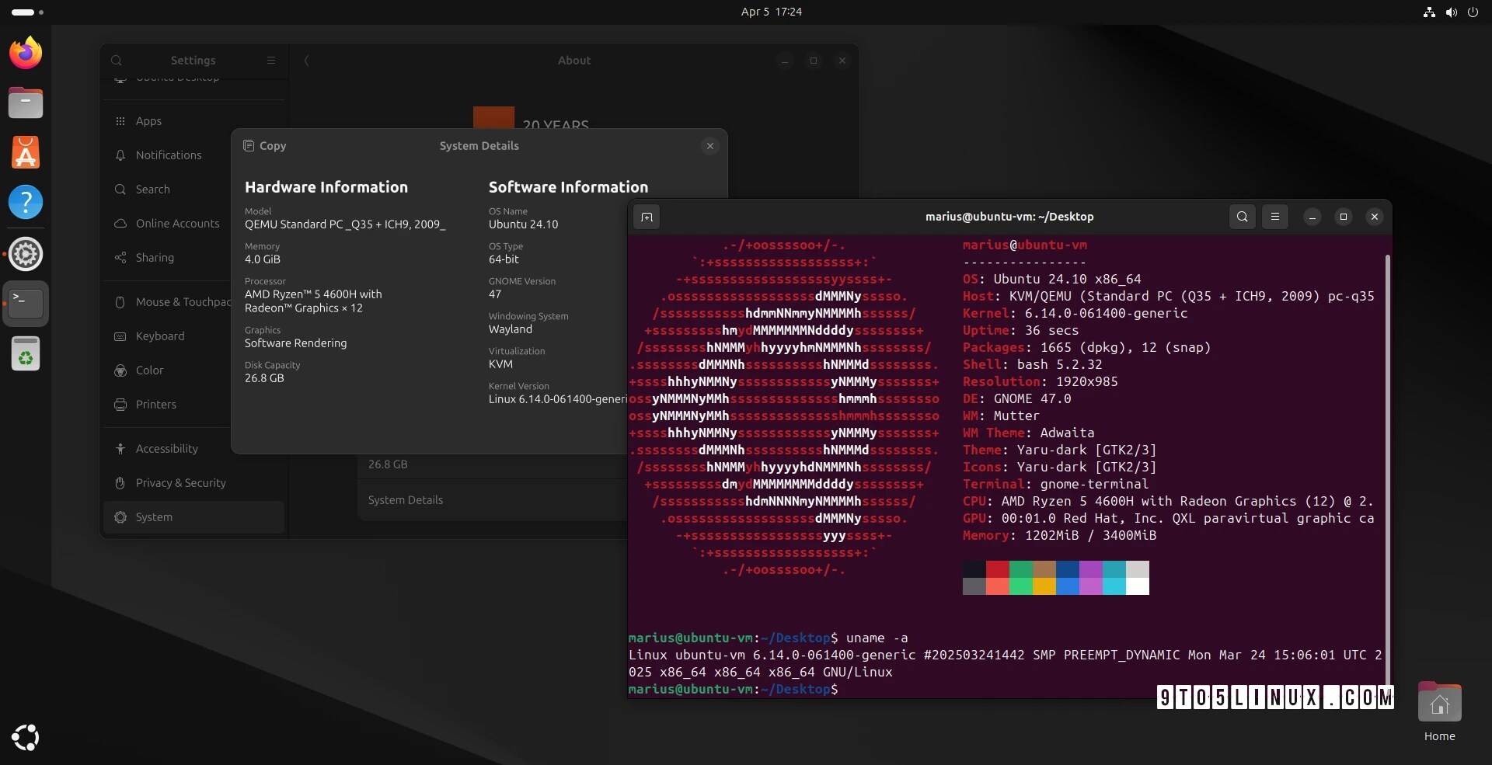Select Keyboard in Settings sidebar
Image resolution: width=1492 pixels, height=765 pixels.
[x=159, y=336]
